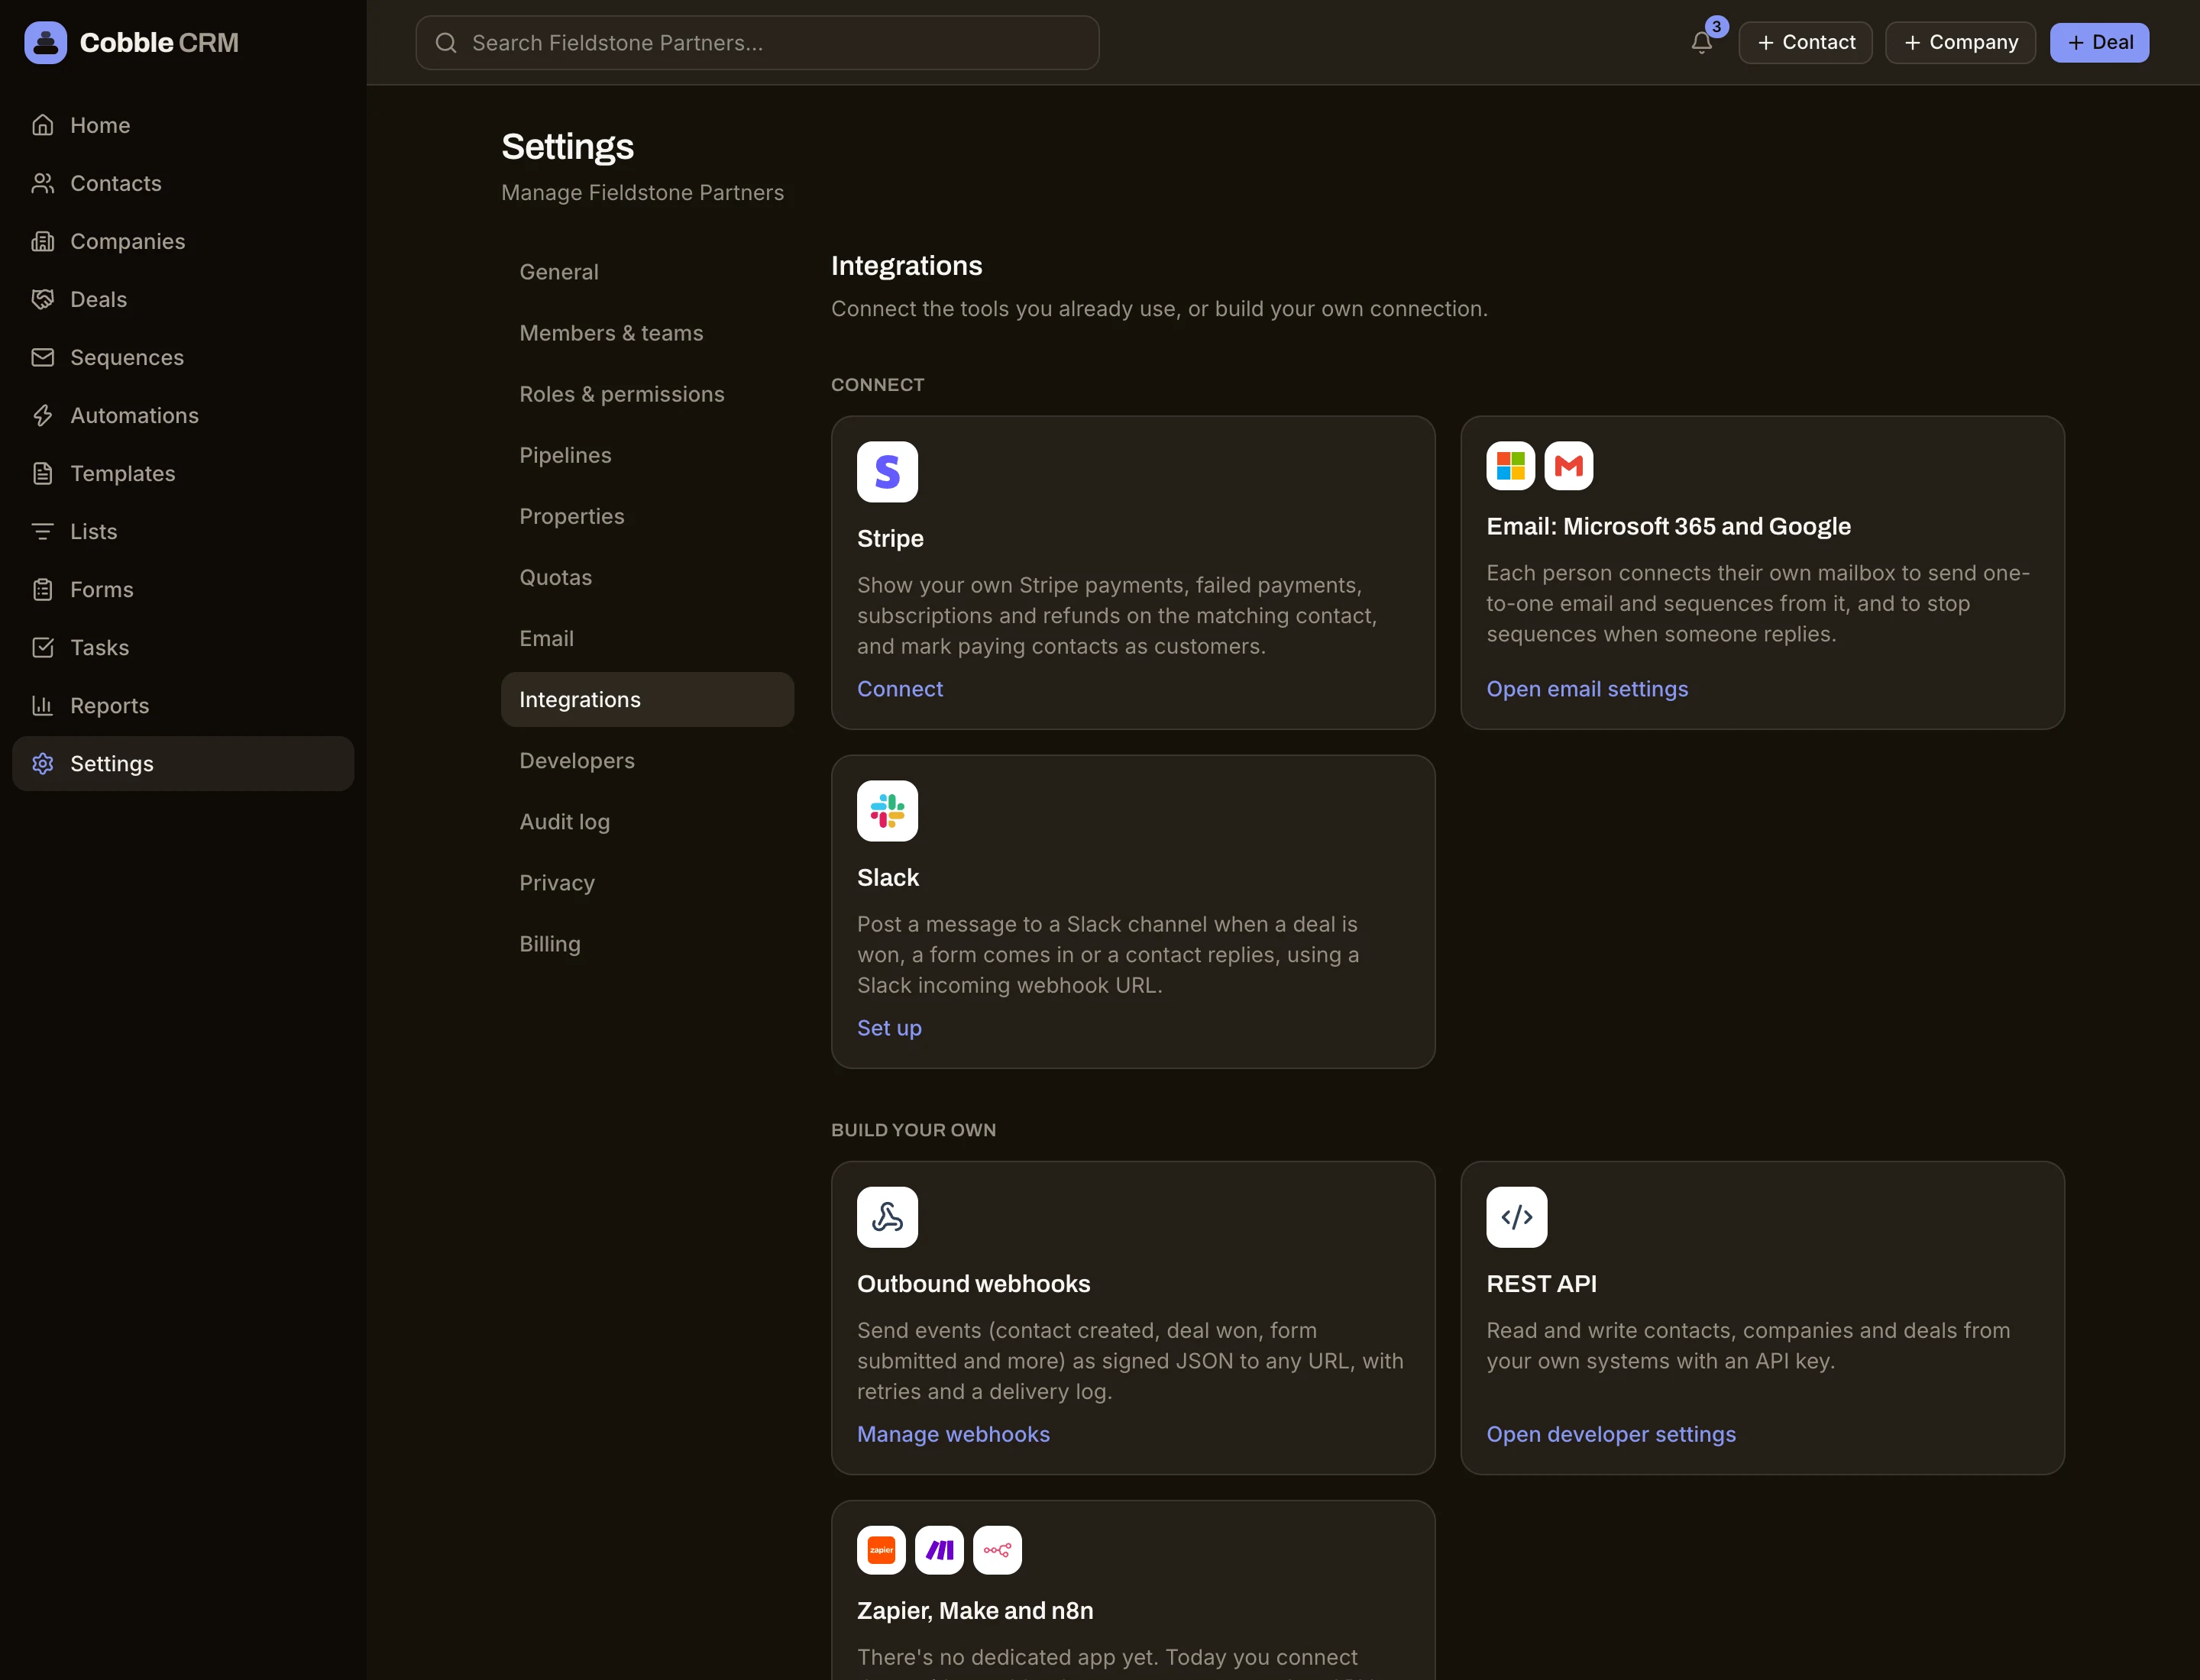
Task: Click Open developer settings link
Action: (1612, 1434)
